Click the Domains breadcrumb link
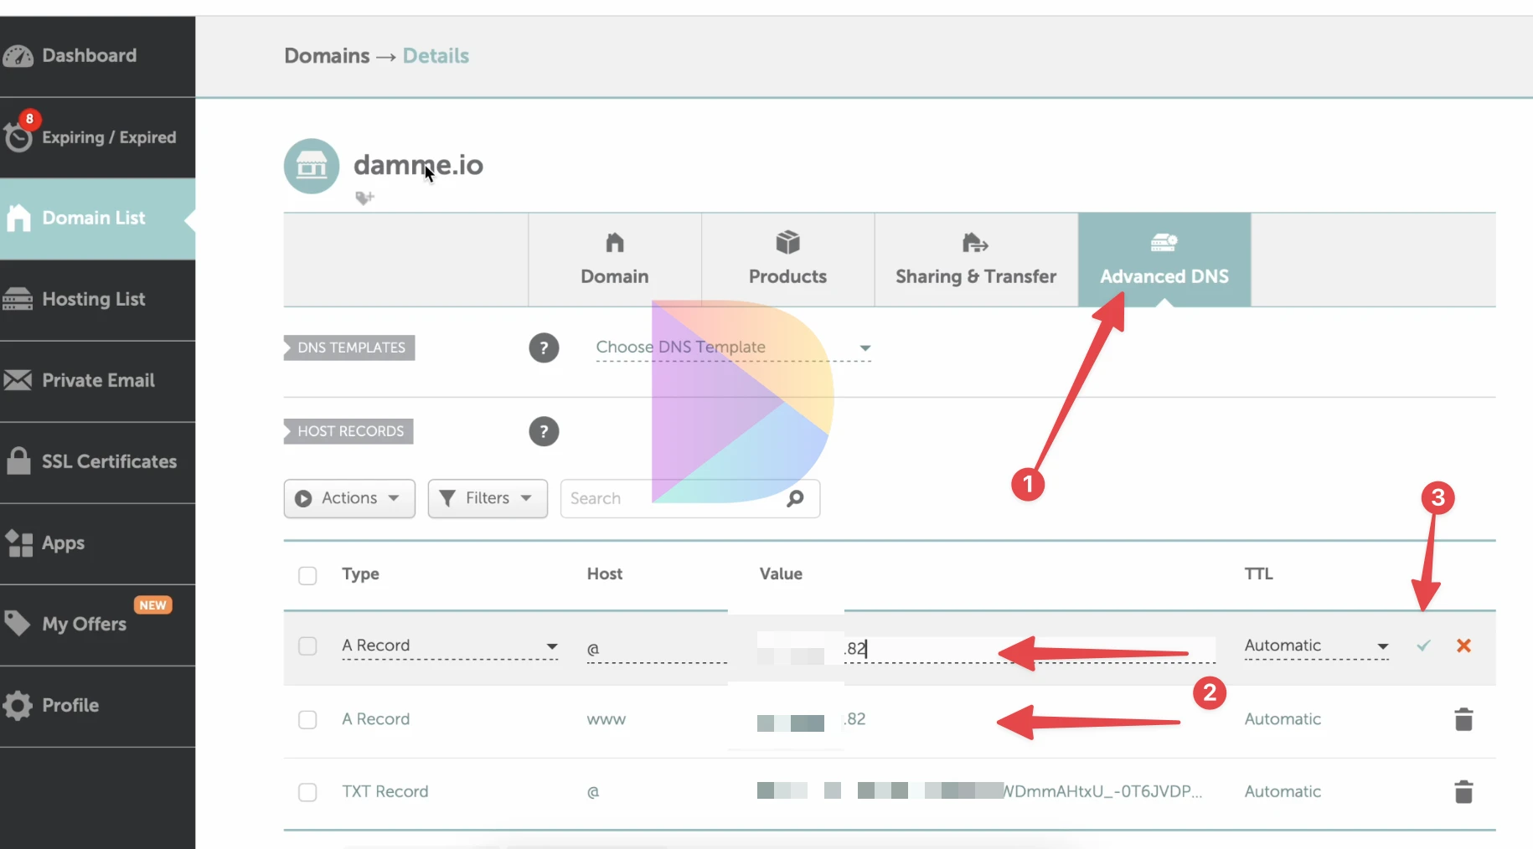 click(x=327, y=56)
